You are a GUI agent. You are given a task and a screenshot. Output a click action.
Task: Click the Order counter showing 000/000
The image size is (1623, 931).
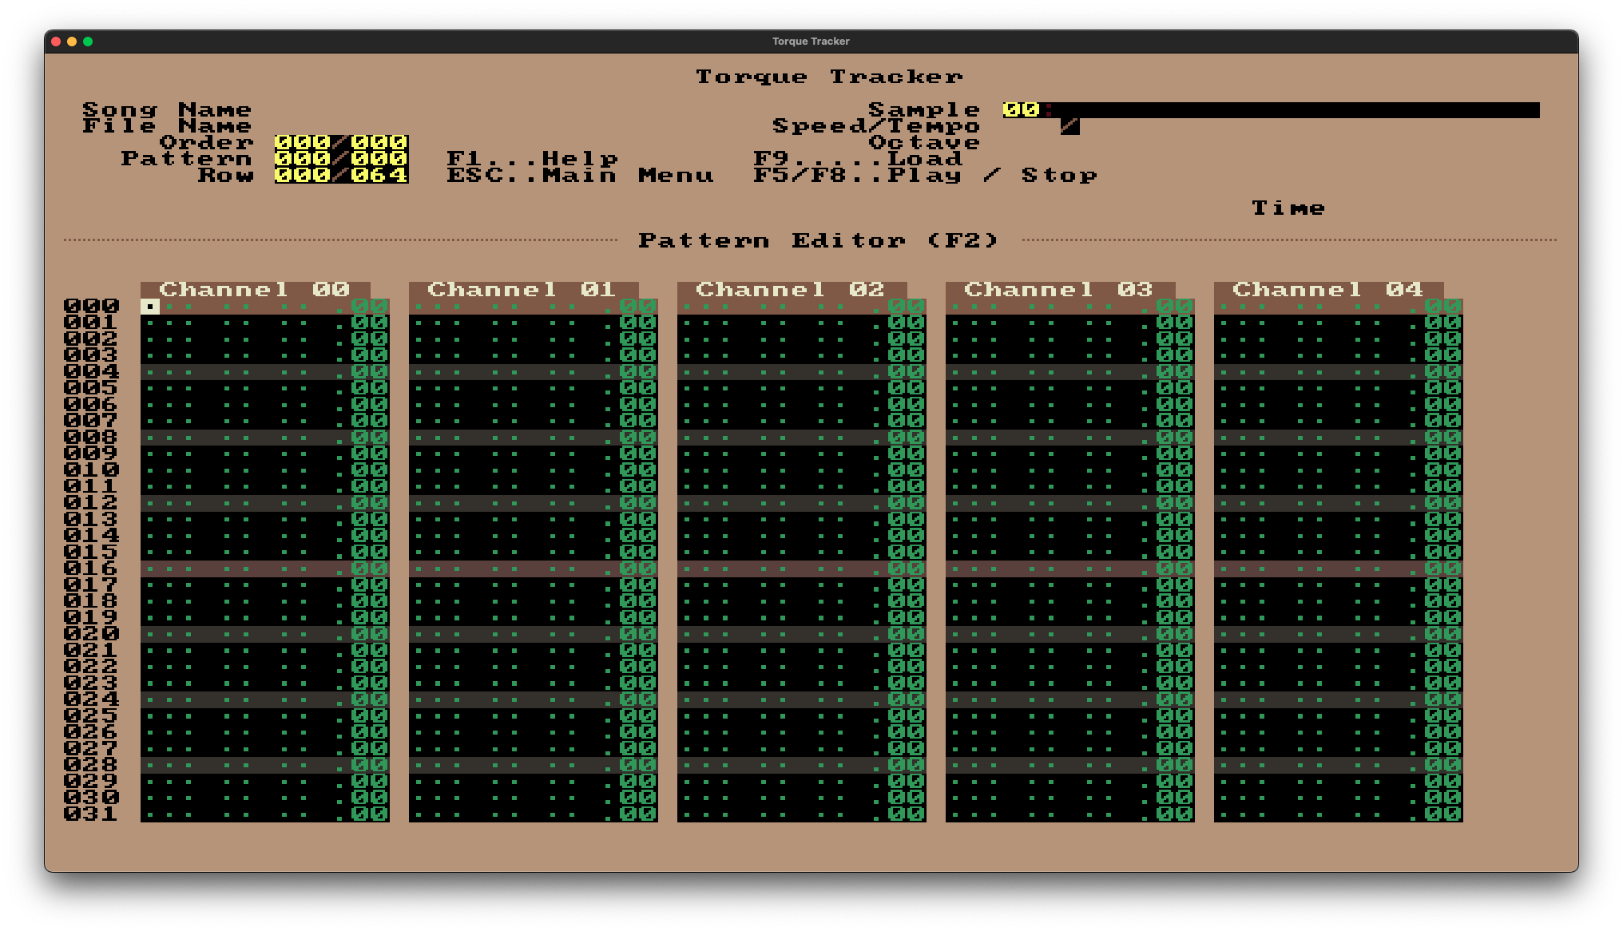coord(342,142)
